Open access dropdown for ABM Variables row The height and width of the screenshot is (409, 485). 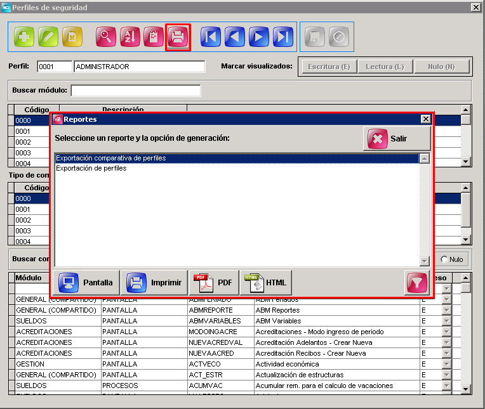coord(446,321)
